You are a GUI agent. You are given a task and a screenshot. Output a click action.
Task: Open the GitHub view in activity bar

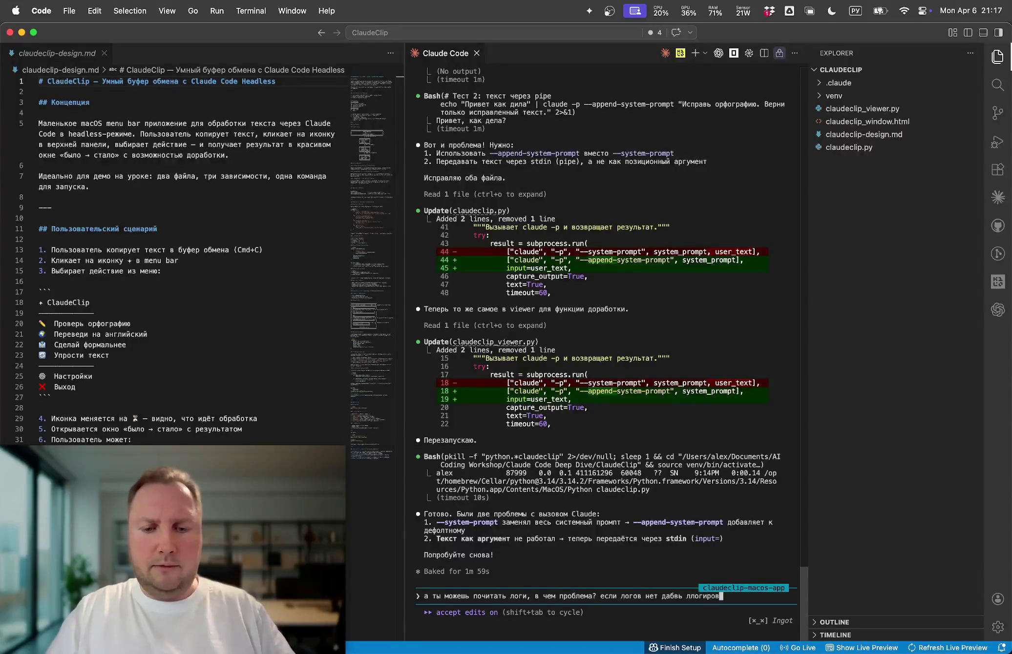click(x=997, y=225)
